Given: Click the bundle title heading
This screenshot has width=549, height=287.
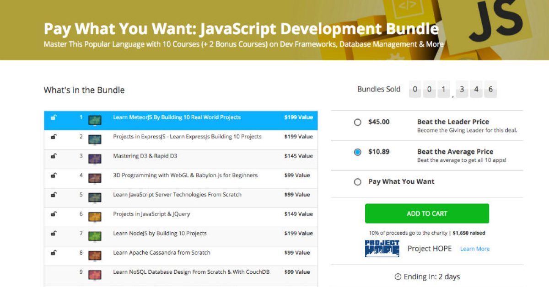Looking at the screenshot, I should point(241,29).
